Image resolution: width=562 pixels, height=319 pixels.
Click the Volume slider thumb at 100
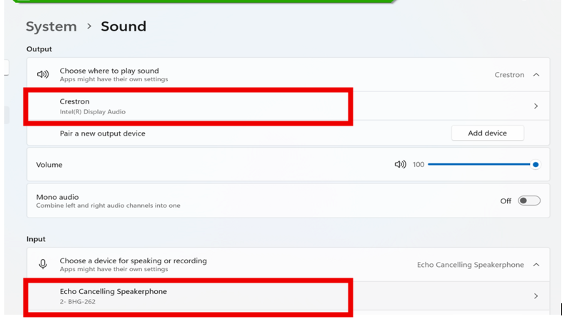[x=535, y=165]
